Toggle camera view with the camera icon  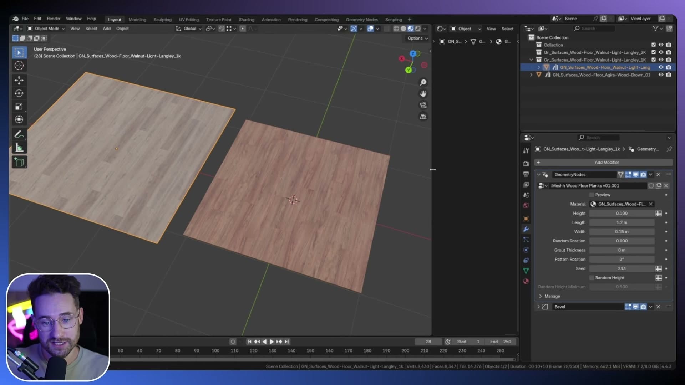pyautogui.click(x=423, y=105)
